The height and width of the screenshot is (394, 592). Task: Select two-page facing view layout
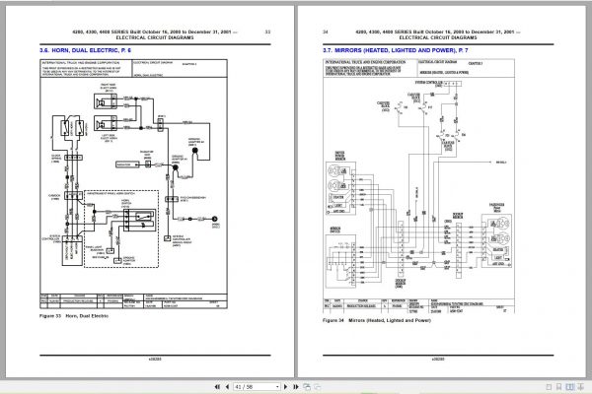pyautogui.click(x=569, y=387)
